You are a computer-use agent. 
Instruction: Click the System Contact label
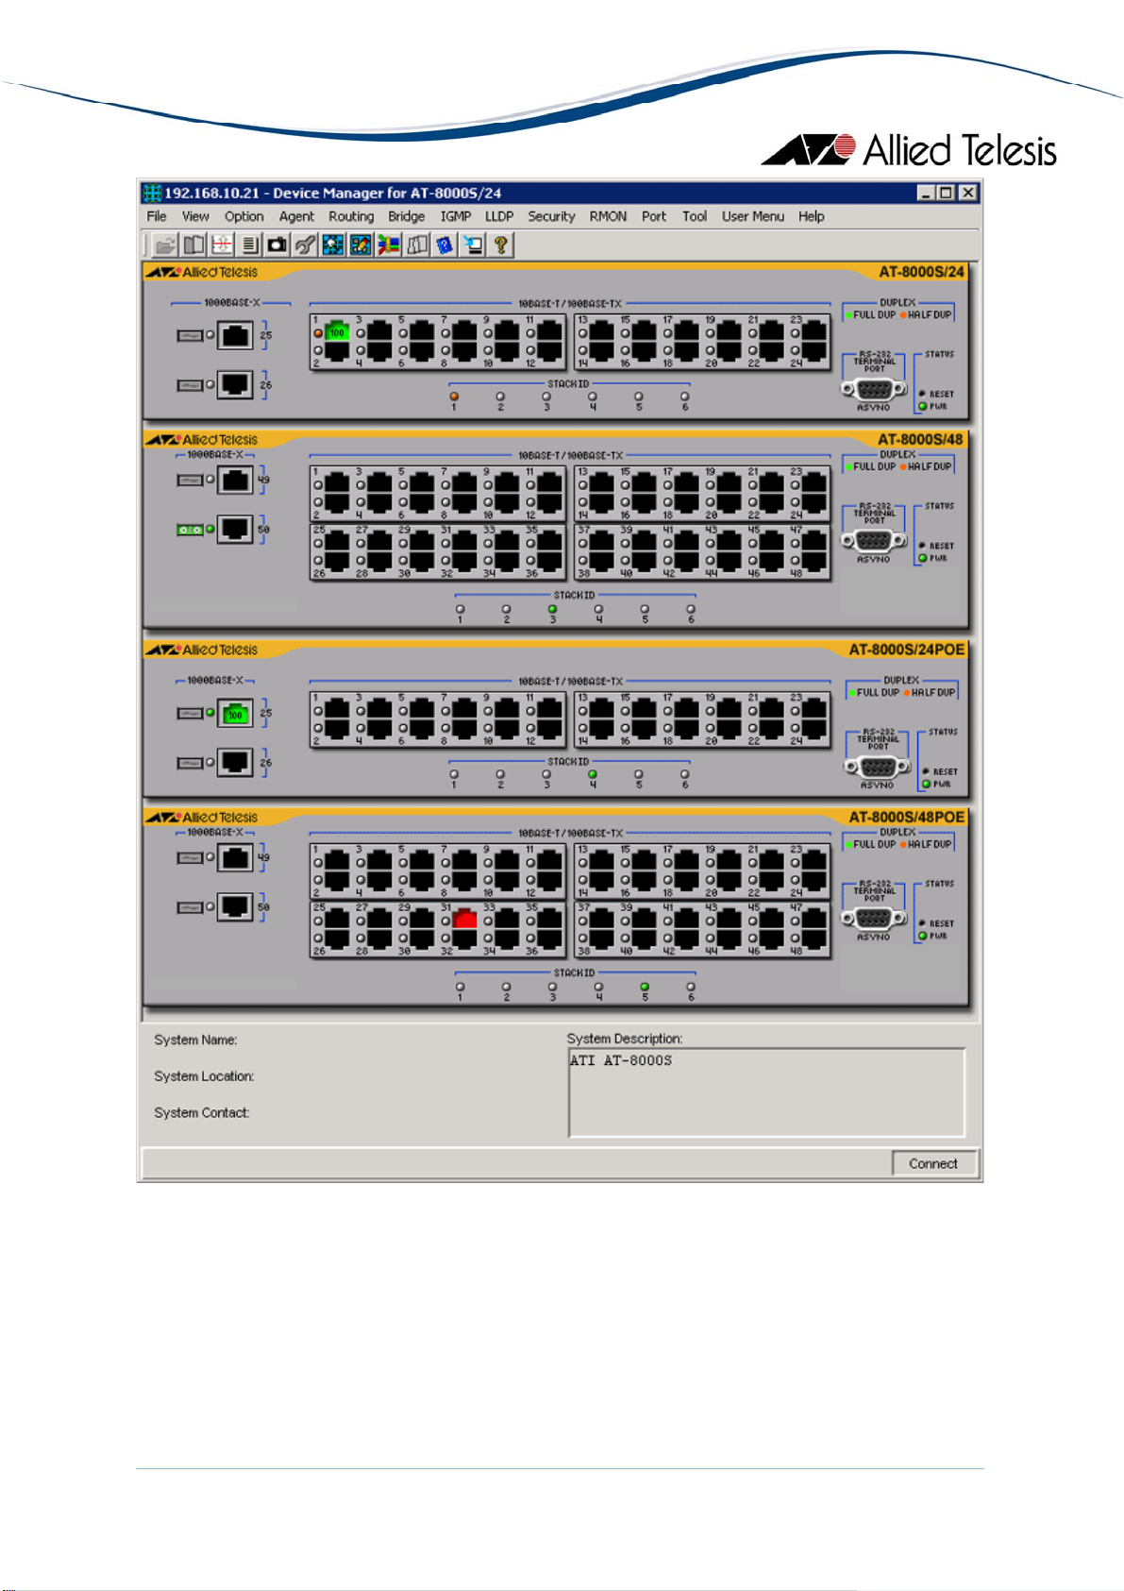click(x=201, y=1113)
